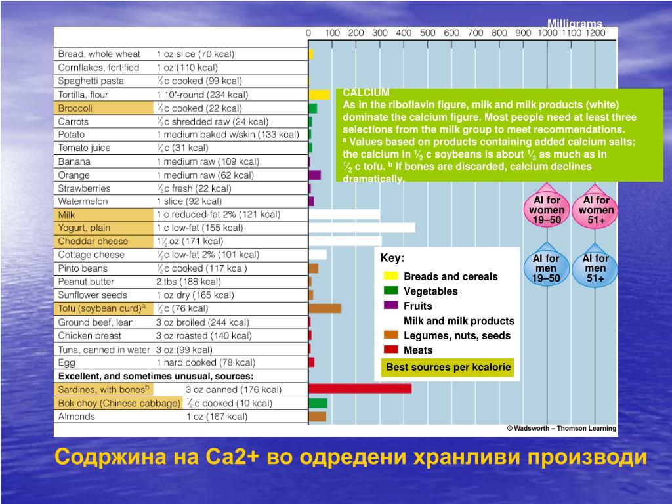Click the slide title 'Содржина на Ca2+'
This screenshot has width=672, height=504.
[x=157, y=457]
